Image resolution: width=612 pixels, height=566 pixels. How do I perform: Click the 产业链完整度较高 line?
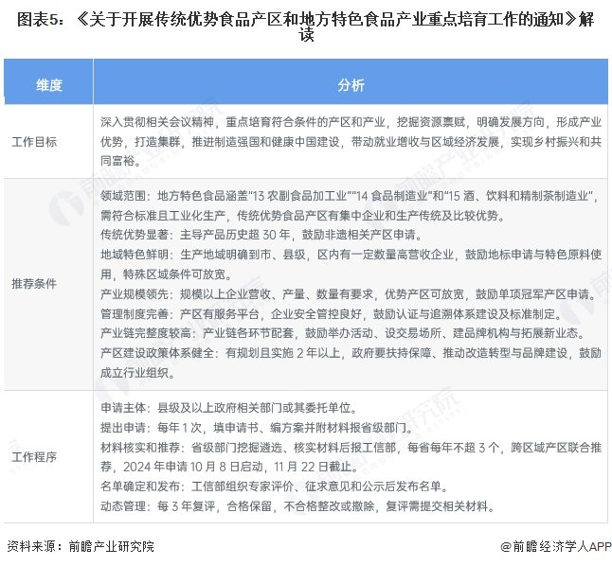point(343,333)
